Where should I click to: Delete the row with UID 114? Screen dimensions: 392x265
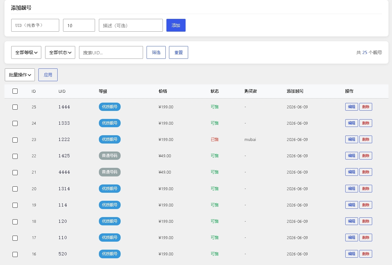click(x=366, y=205)
